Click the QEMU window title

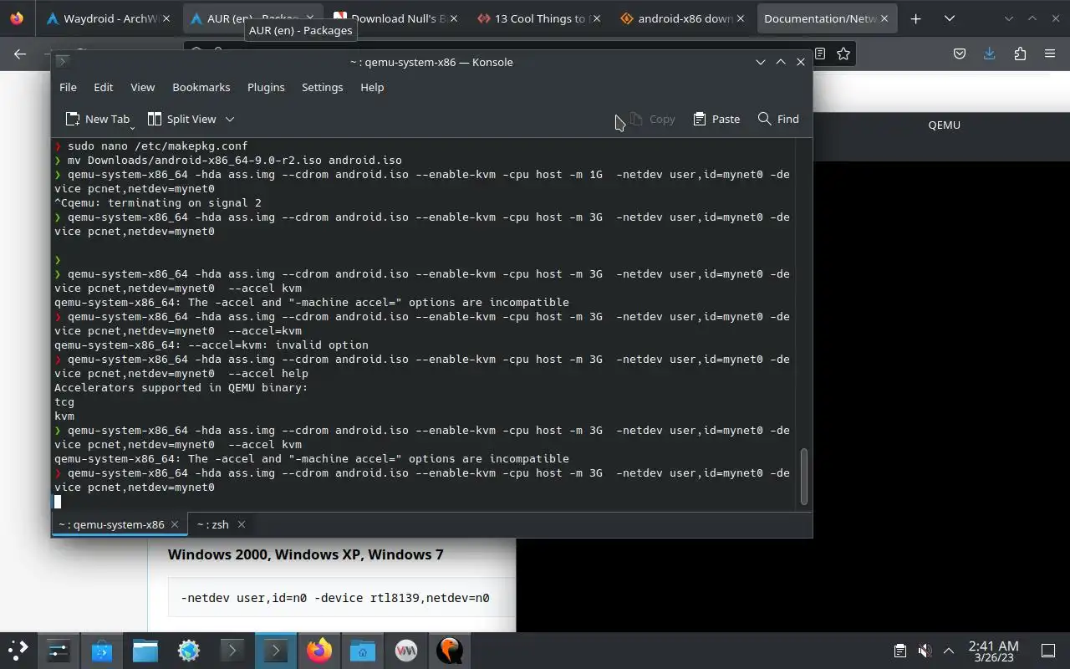(944, 125)
